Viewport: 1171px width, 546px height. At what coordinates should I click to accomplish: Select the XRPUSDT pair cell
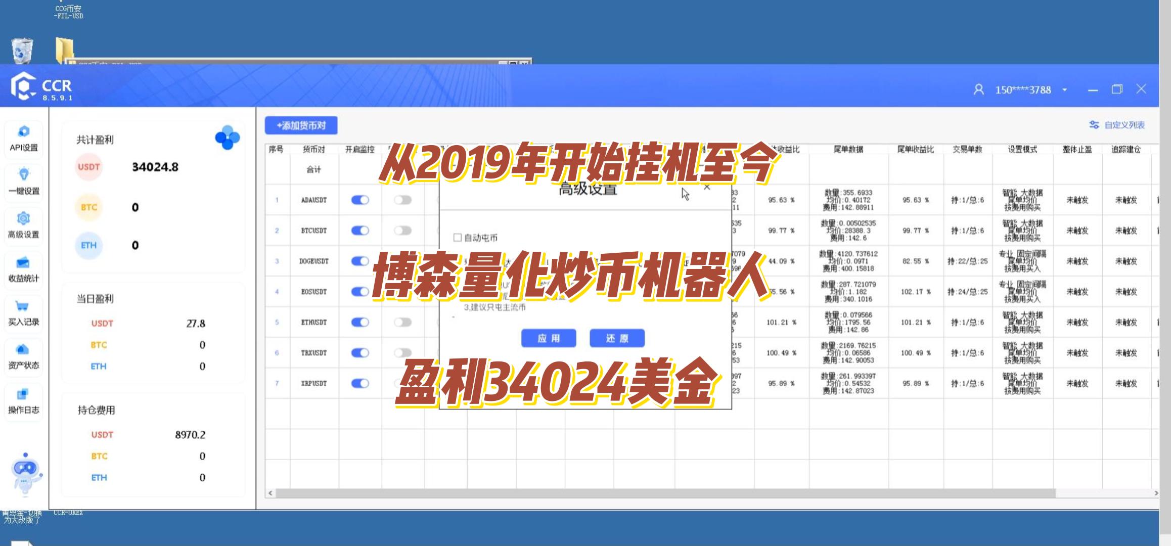pos(314,384)
